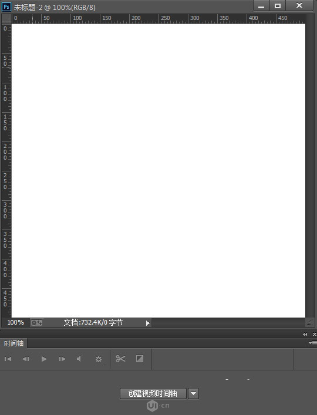Play the timeline animation
This screenshot has width=317, height=415.
(x=44, y=359)
